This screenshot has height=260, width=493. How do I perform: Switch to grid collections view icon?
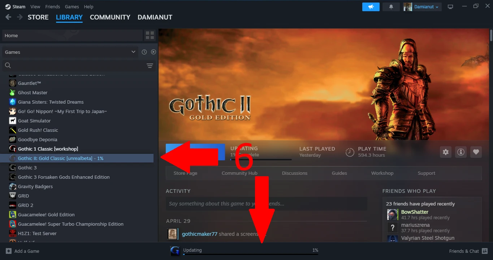tap(150, 35)
